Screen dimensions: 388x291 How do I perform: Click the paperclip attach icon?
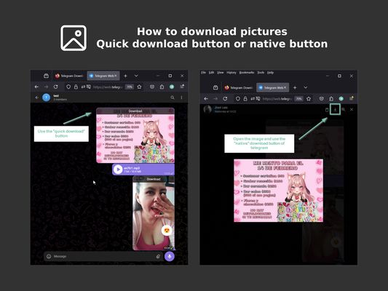tap(158, 256)
